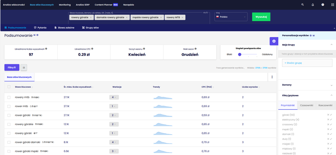
Task: Switch to the Czasowniki filter tab
Action: 306,105
